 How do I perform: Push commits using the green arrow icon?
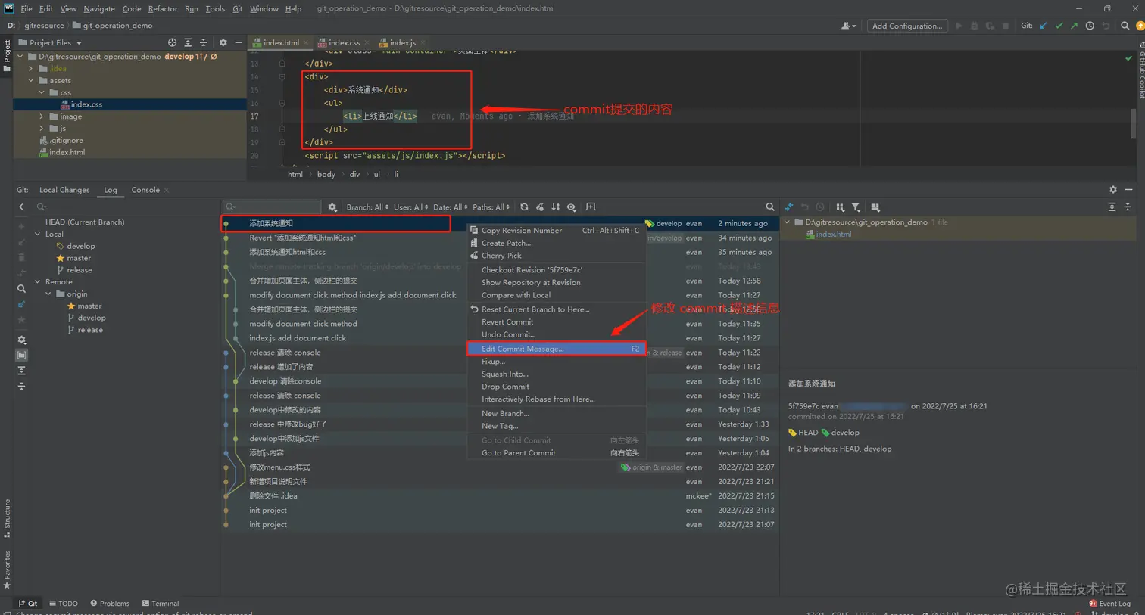click(x=1075, y=25)
